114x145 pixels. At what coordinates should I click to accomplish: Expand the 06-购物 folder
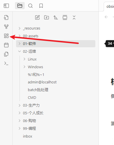pos(20,121)
